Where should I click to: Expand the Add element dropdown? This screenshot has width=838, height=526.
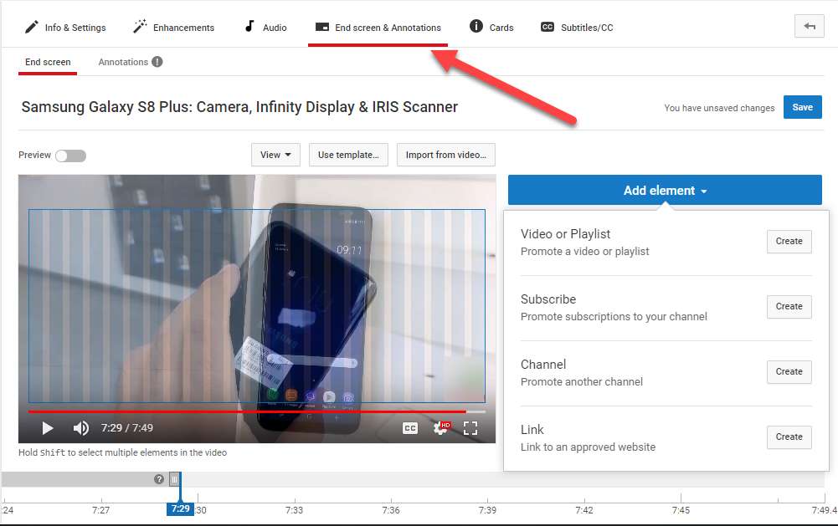tap(665, 190)
